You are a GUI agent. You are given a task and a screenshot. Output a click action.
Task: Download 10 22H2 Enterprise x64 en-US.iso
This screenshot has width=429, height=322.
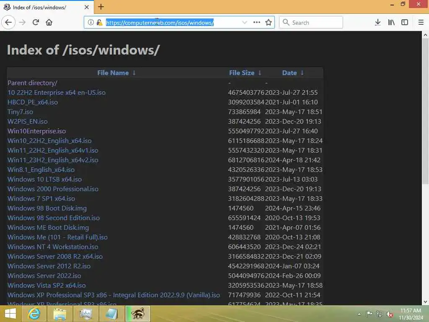tap(57, 93)
